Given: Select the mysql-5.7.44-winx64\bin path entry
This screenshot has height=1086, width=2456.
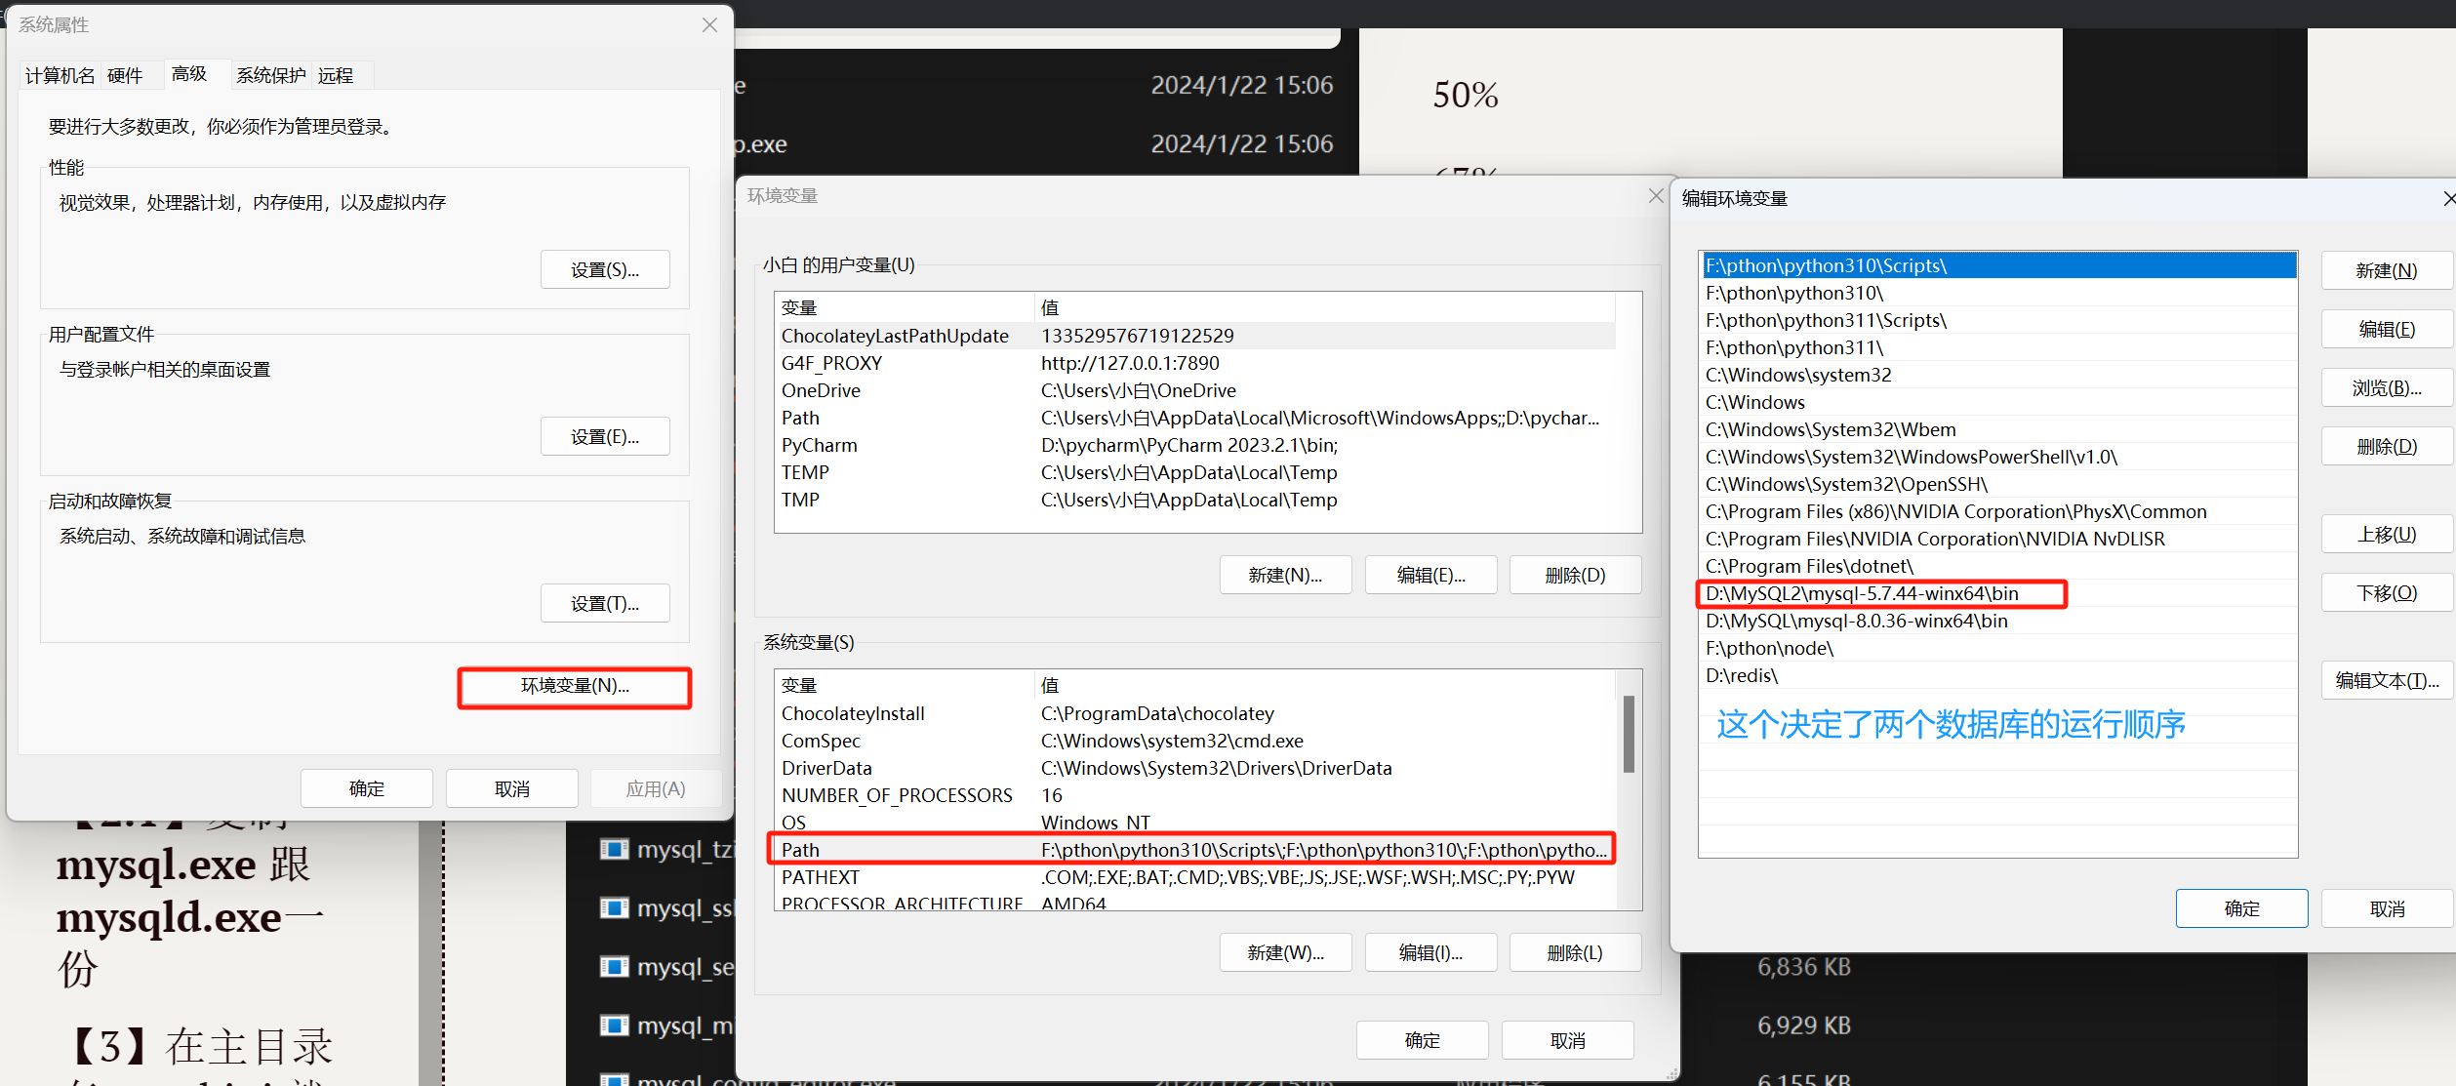Looking at the screenshot, I should (1862, 593).
